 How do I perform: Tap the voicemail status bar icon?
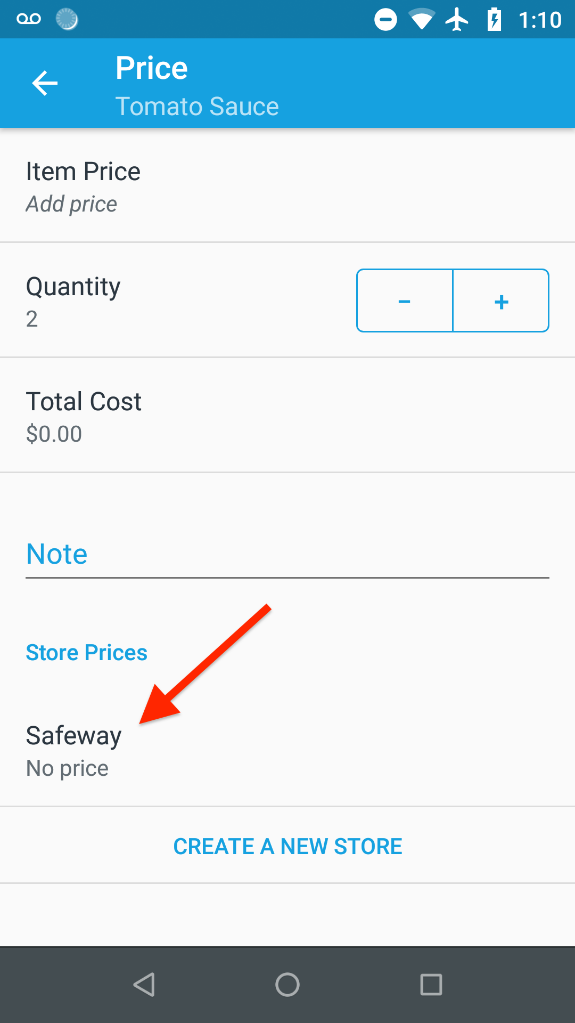[x=29, y=19]
